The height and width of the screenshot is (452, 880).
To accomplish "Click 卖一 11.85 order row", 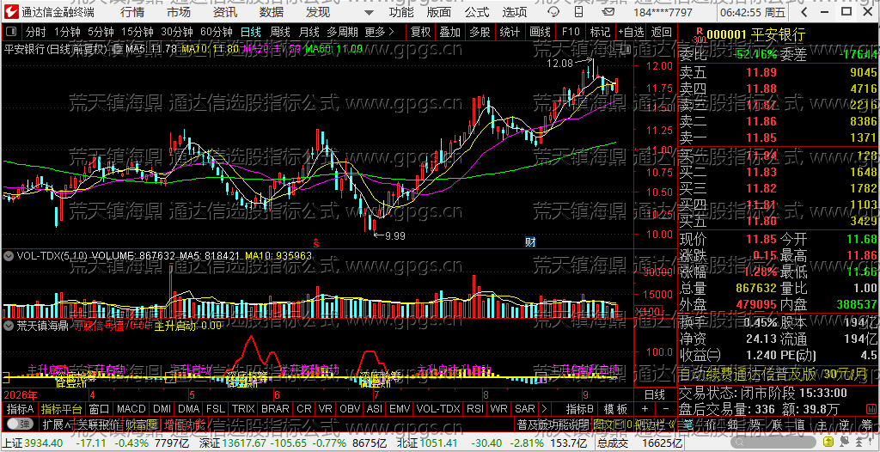I will pyautogui.click(x=779, y=137).
